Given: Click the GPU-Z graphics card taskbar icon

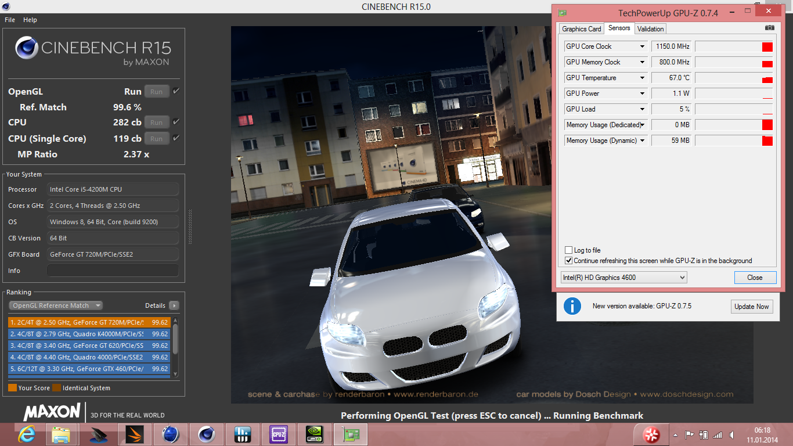Looking at the screenshot, I should 351,434.
